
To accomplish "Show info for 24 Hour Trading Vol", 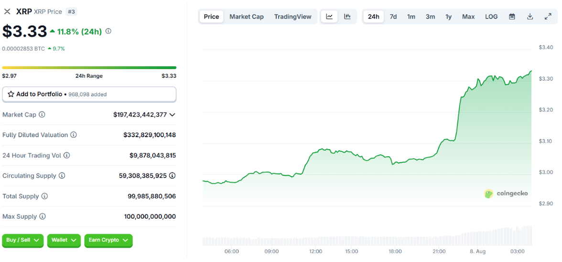I will pyautogui.click(x=67, y=155).
